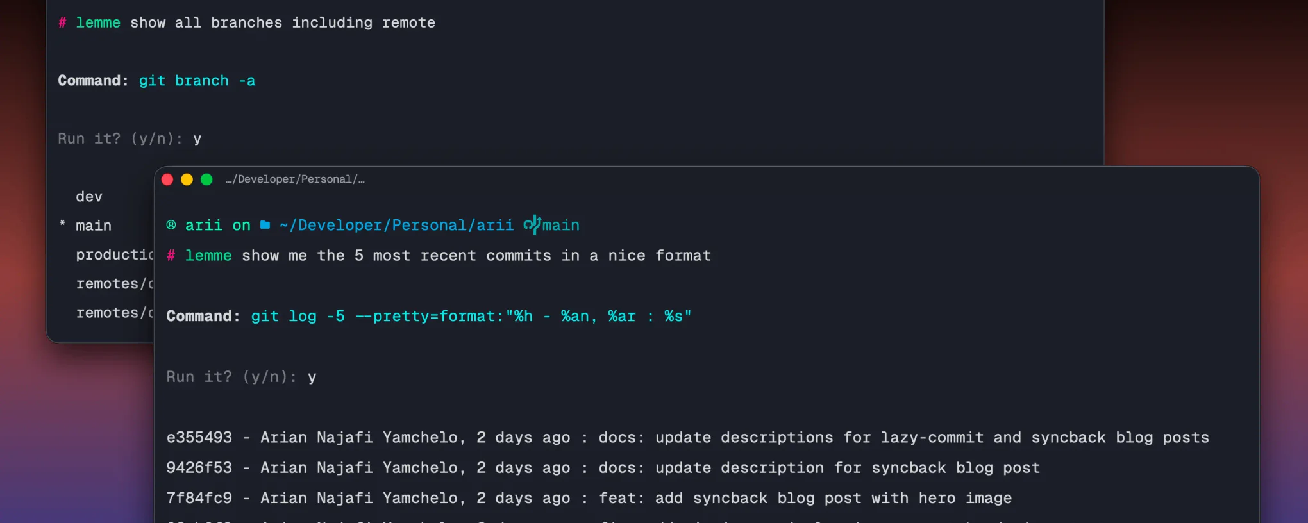Screen dimensions: 1308x523
Task: Click the 'dev' branch line in back terminal
Action: (x=89, y=197)
